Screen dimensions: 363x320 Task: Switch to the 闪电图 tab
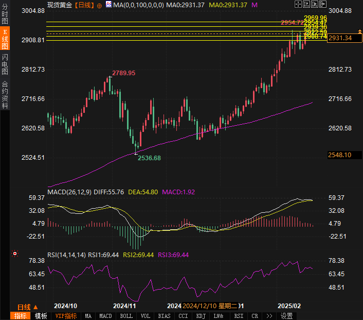click(5, 63)
